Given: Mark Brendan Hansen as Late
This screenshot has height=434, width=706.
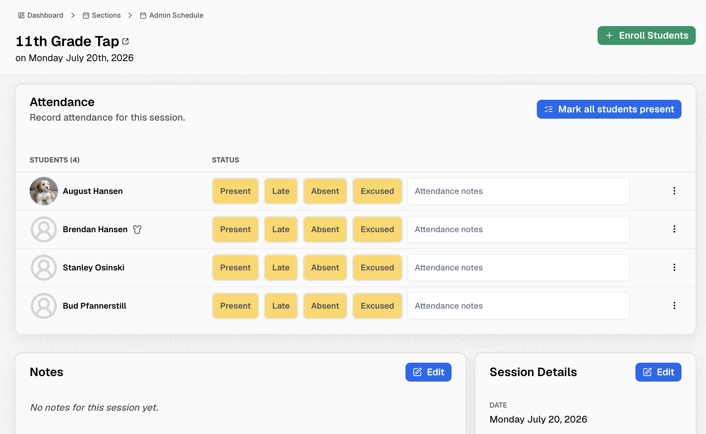Looking at the screenshot, I should (x=281, y=229).
